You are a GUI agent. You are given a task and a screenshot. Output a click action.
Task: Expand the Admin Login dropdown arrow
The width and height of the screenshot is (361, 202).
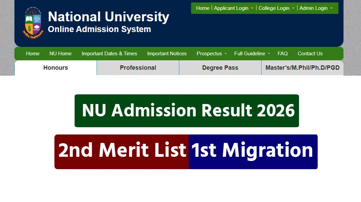[332, 8]
